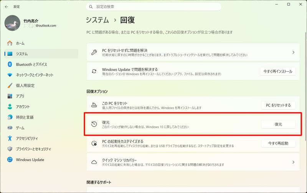Click the 今すぐ再インストール button
Screen dimensions: 307x193
tap(278, 72)
